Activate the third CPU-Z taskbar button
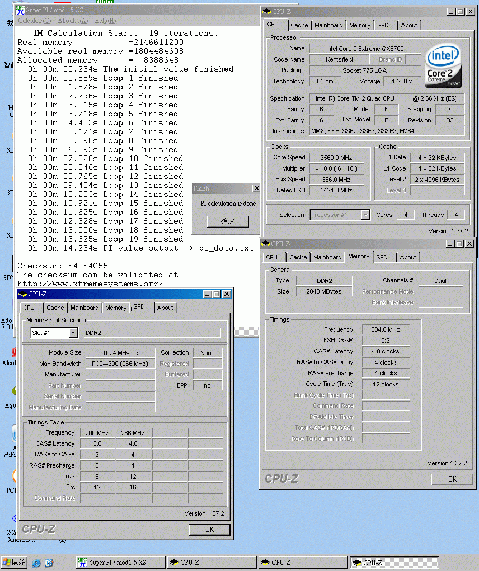Screen dimensions: 479x571 coord(395,563)
